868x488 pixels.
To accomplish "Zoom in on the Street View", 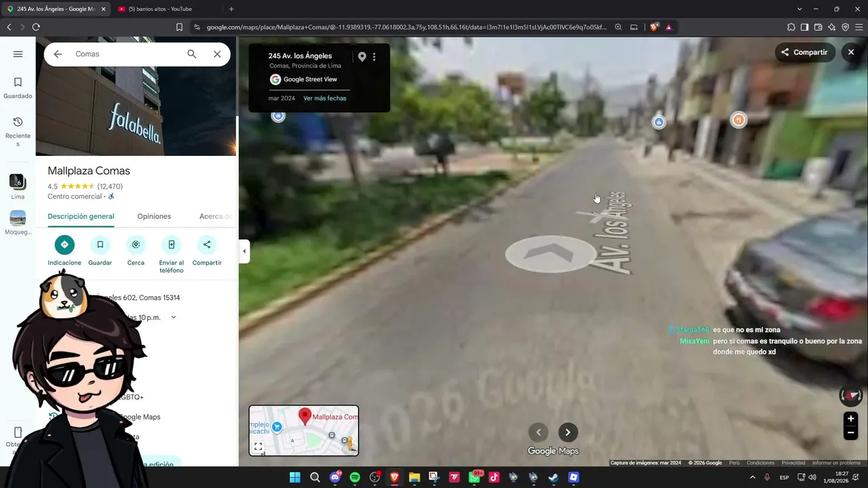I will 850,419.
